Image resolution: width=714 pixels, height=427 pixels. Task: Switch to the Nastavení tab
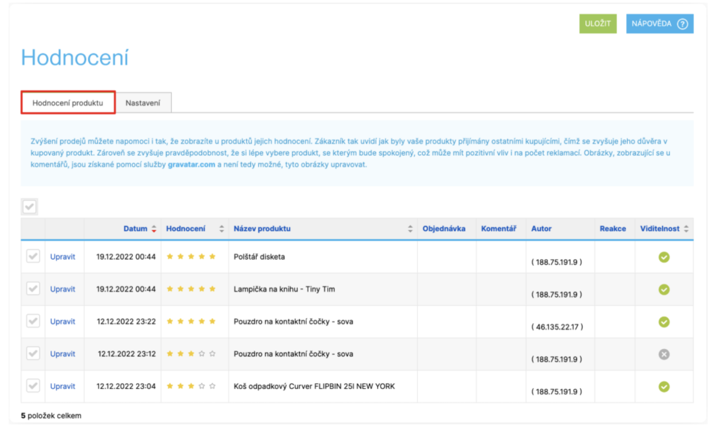click(143, 103)
